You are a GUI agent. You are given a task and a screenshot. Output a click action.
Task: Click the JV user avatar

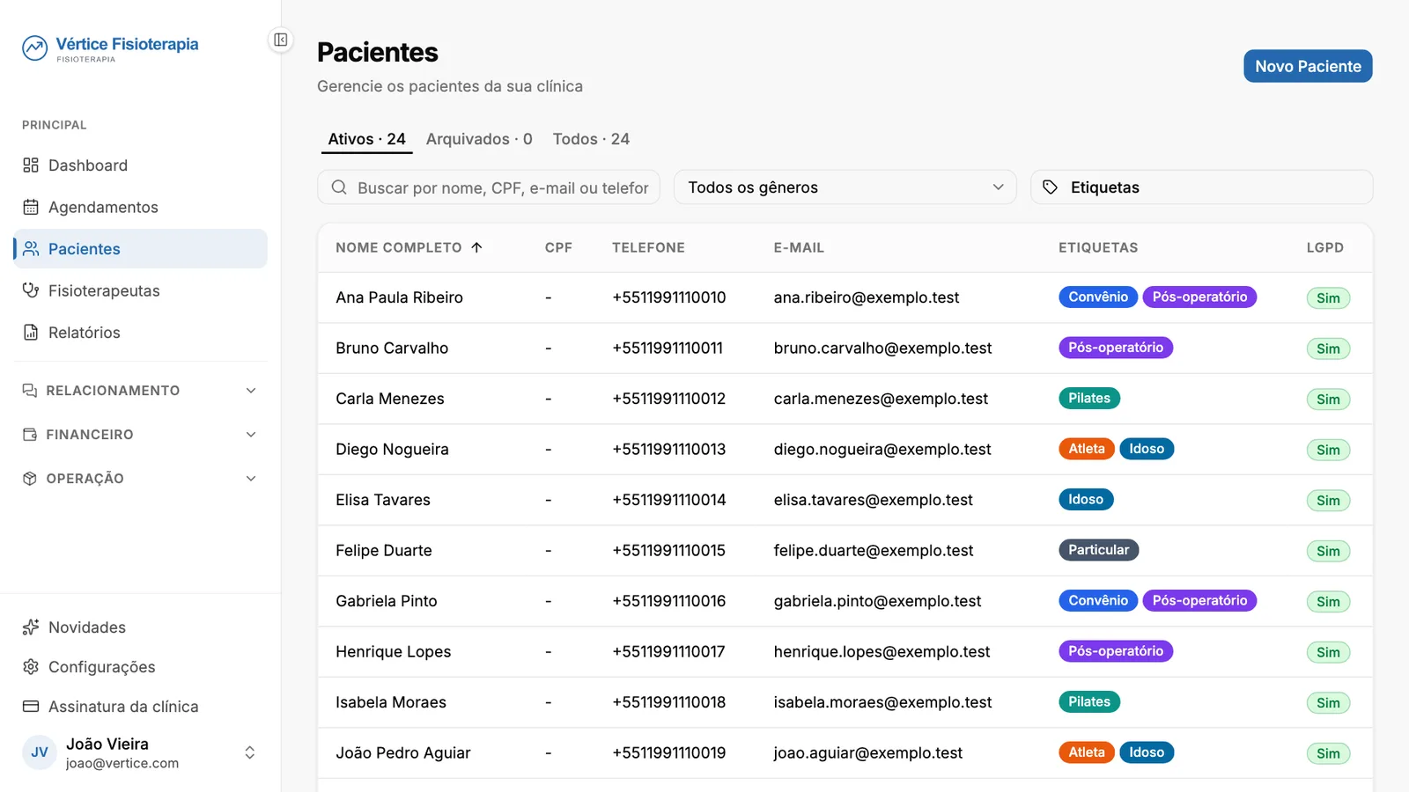(40, 753)
